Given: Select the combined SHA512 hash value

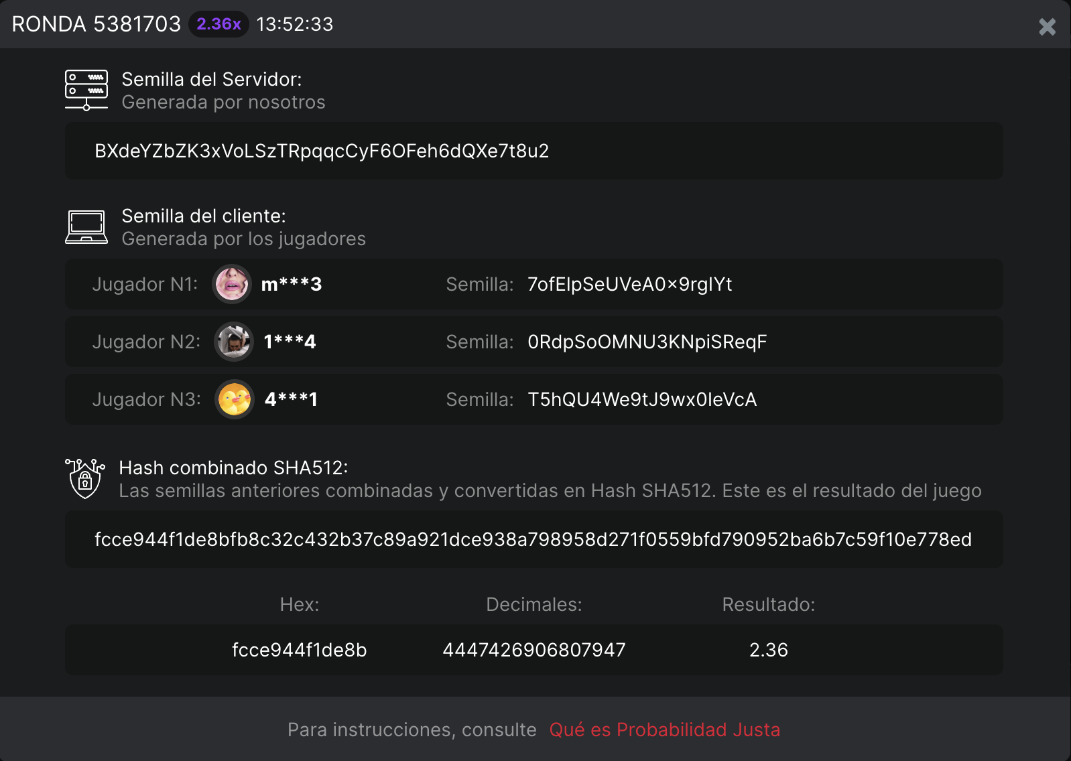Looking at the screenshot, I should [x=533, y=539].
